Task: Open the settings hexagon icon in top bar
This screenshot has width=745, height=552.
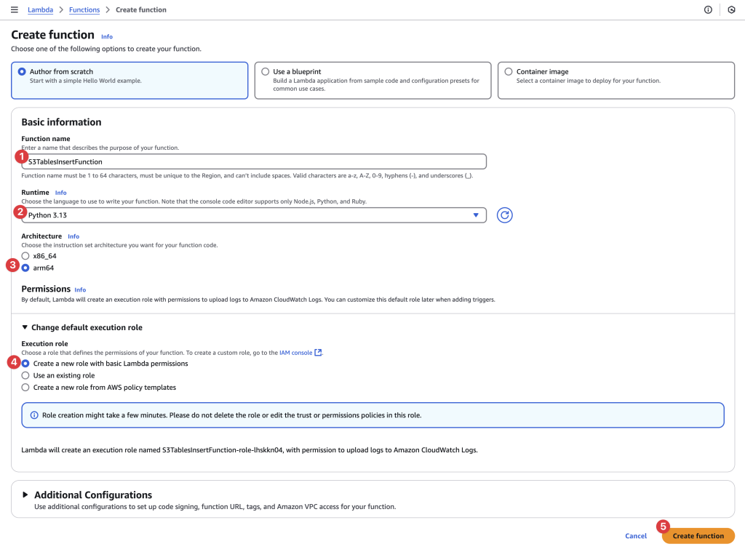Action: 731,9
